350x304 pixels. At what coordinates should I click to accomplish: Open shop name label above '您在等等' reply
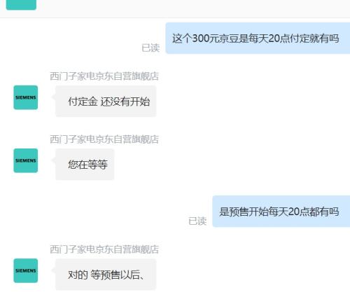(104, 139)
